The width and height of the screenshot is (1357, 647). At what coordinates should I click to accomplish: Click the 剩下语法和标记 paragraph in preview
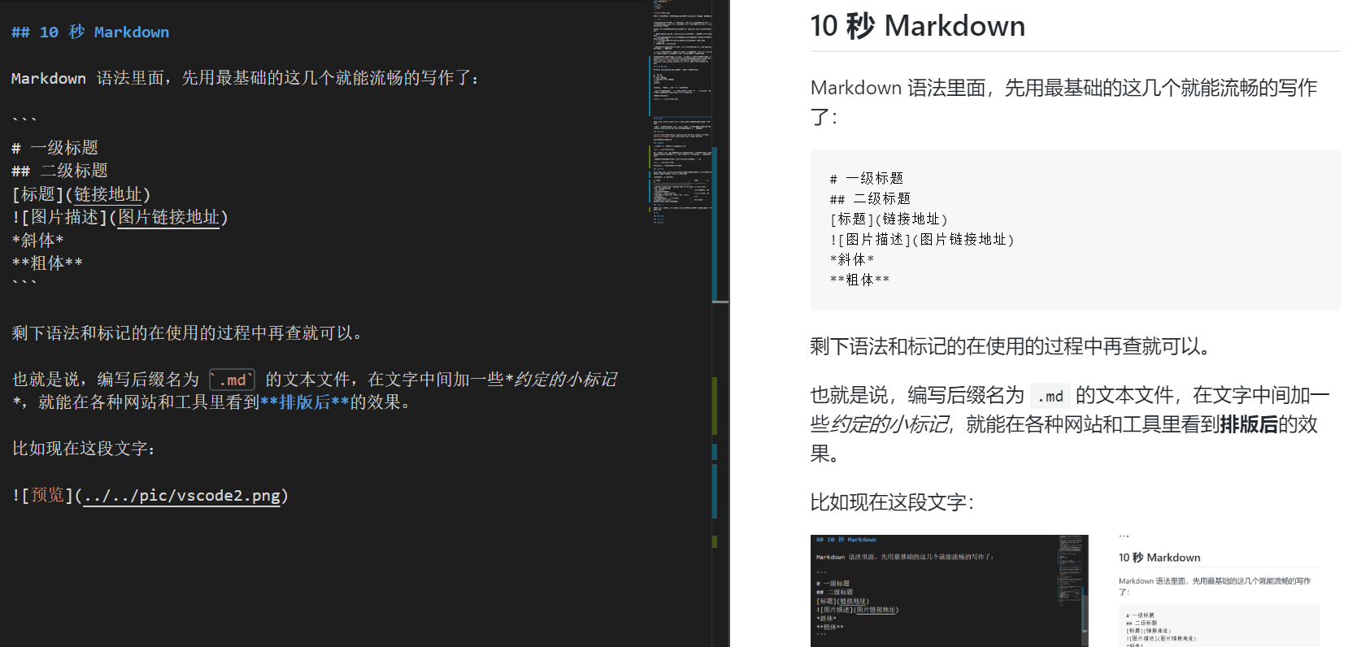tap(1012, 347)
